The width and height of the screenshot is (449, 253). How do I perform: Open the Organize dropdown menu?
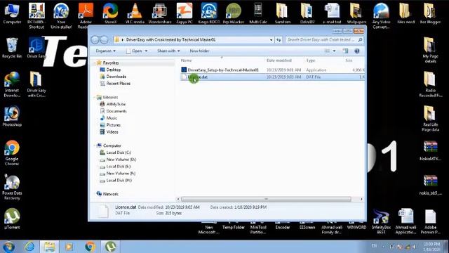pos(105,51)
